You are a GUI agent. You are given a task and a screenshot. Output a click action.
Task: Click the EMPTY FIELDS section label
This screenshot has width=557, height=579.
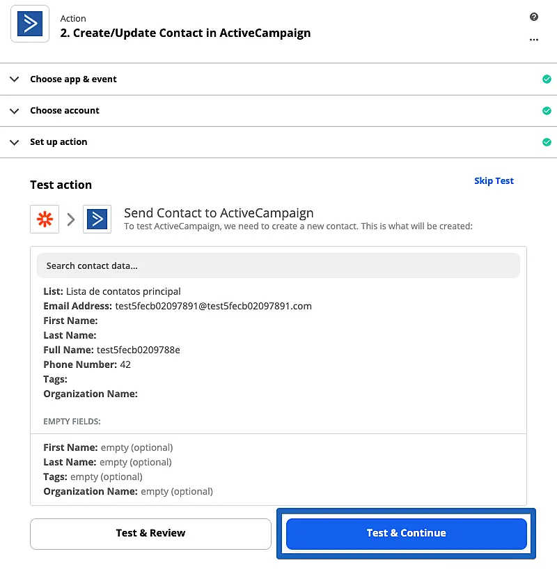(72, 422)
